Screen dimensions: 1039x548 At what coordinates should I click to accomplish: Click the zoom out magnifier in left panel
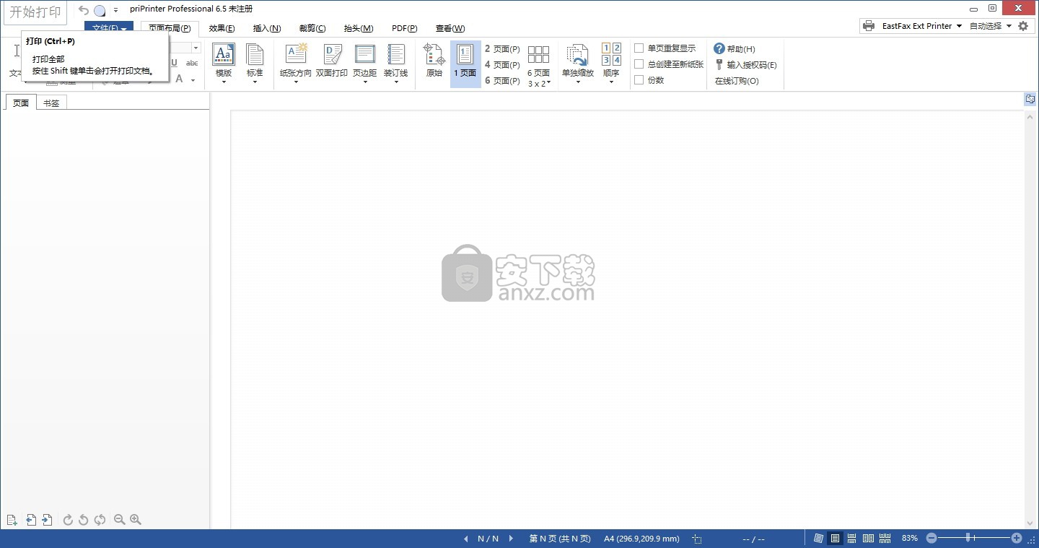pyautogui.click(x=120, y=520)
